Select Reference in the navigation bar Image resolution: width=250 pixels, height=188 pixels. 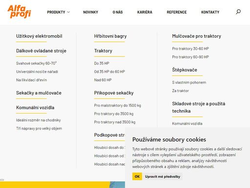(177, 12)
